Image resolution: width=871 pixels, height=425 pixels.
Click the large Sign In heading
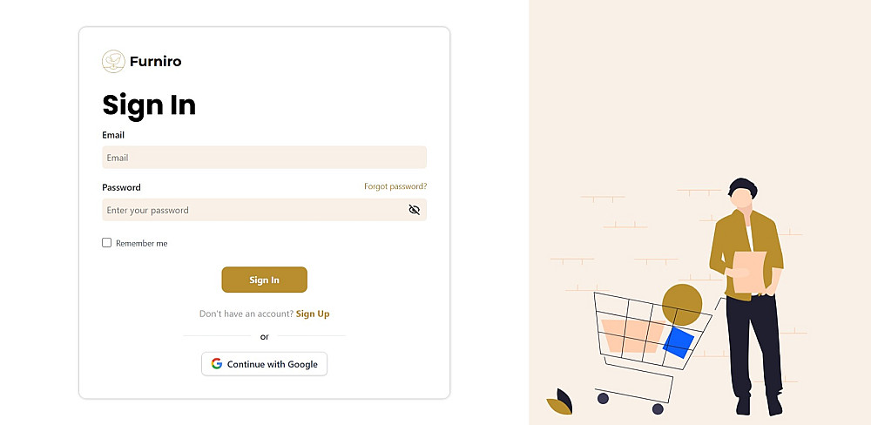(149, 105)
